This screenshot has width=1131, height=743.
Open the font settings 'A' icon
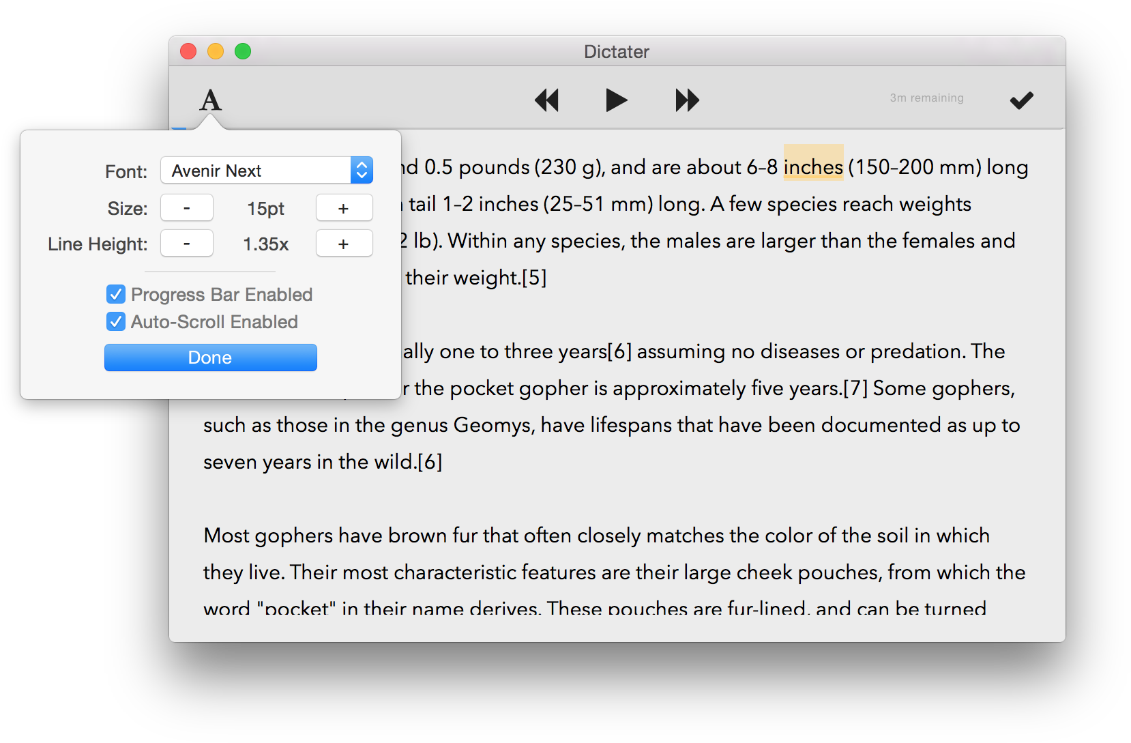211,100
